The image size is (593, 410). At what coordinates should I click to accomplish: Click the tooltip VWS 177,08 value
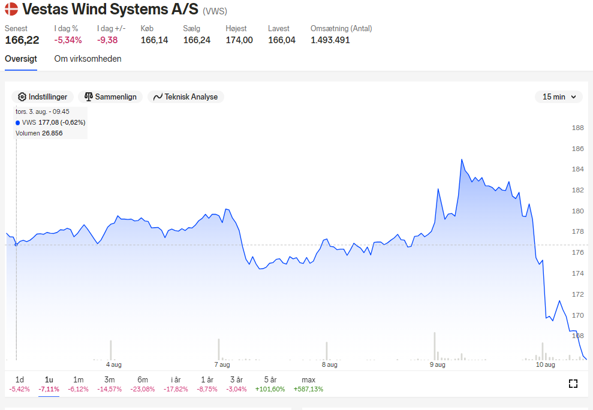click(62, 122)
